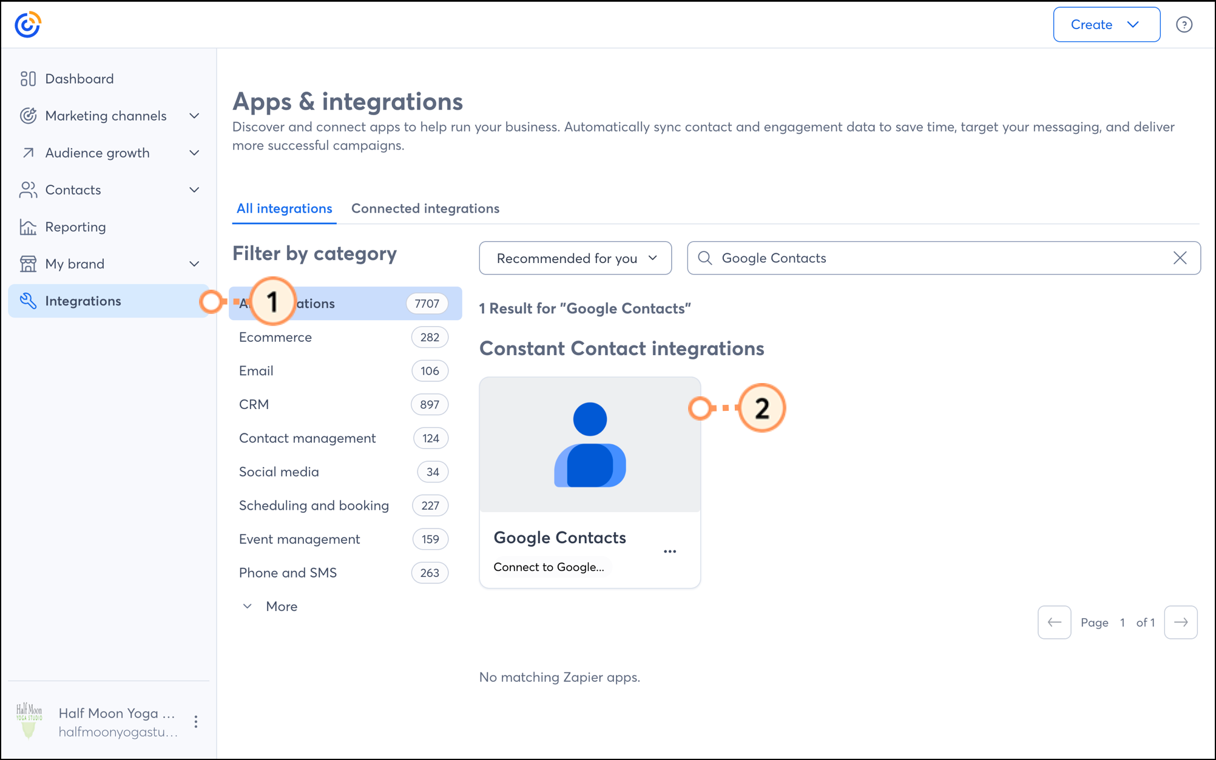Click the 106 Email count badge
1216x760 pixels.
point(430,371)
